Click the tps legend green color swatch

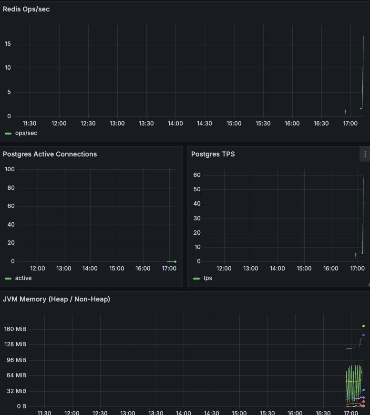tap(196, 279)
